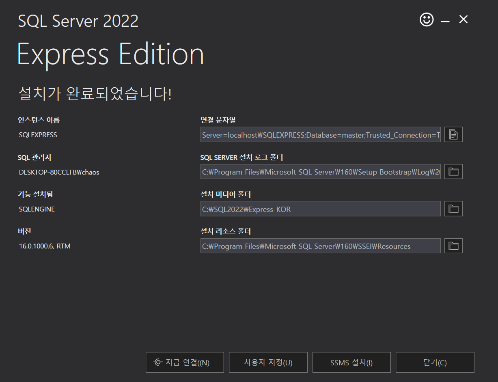The width and height of the screenshot is (498, 382).
Task: Open the 설치 미디어 폴더 folder icon
Action: pos(453,209)
